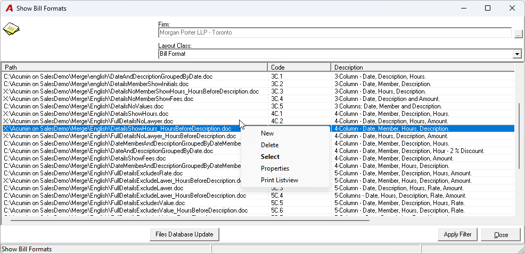
Task: Choose Print Listview from context menu
Action: [279, 180]
